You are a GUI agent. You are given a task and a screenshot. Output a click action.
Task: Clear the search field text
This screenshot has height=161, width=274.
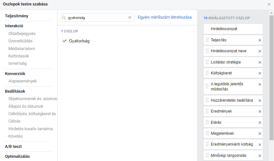pos(130,18)
